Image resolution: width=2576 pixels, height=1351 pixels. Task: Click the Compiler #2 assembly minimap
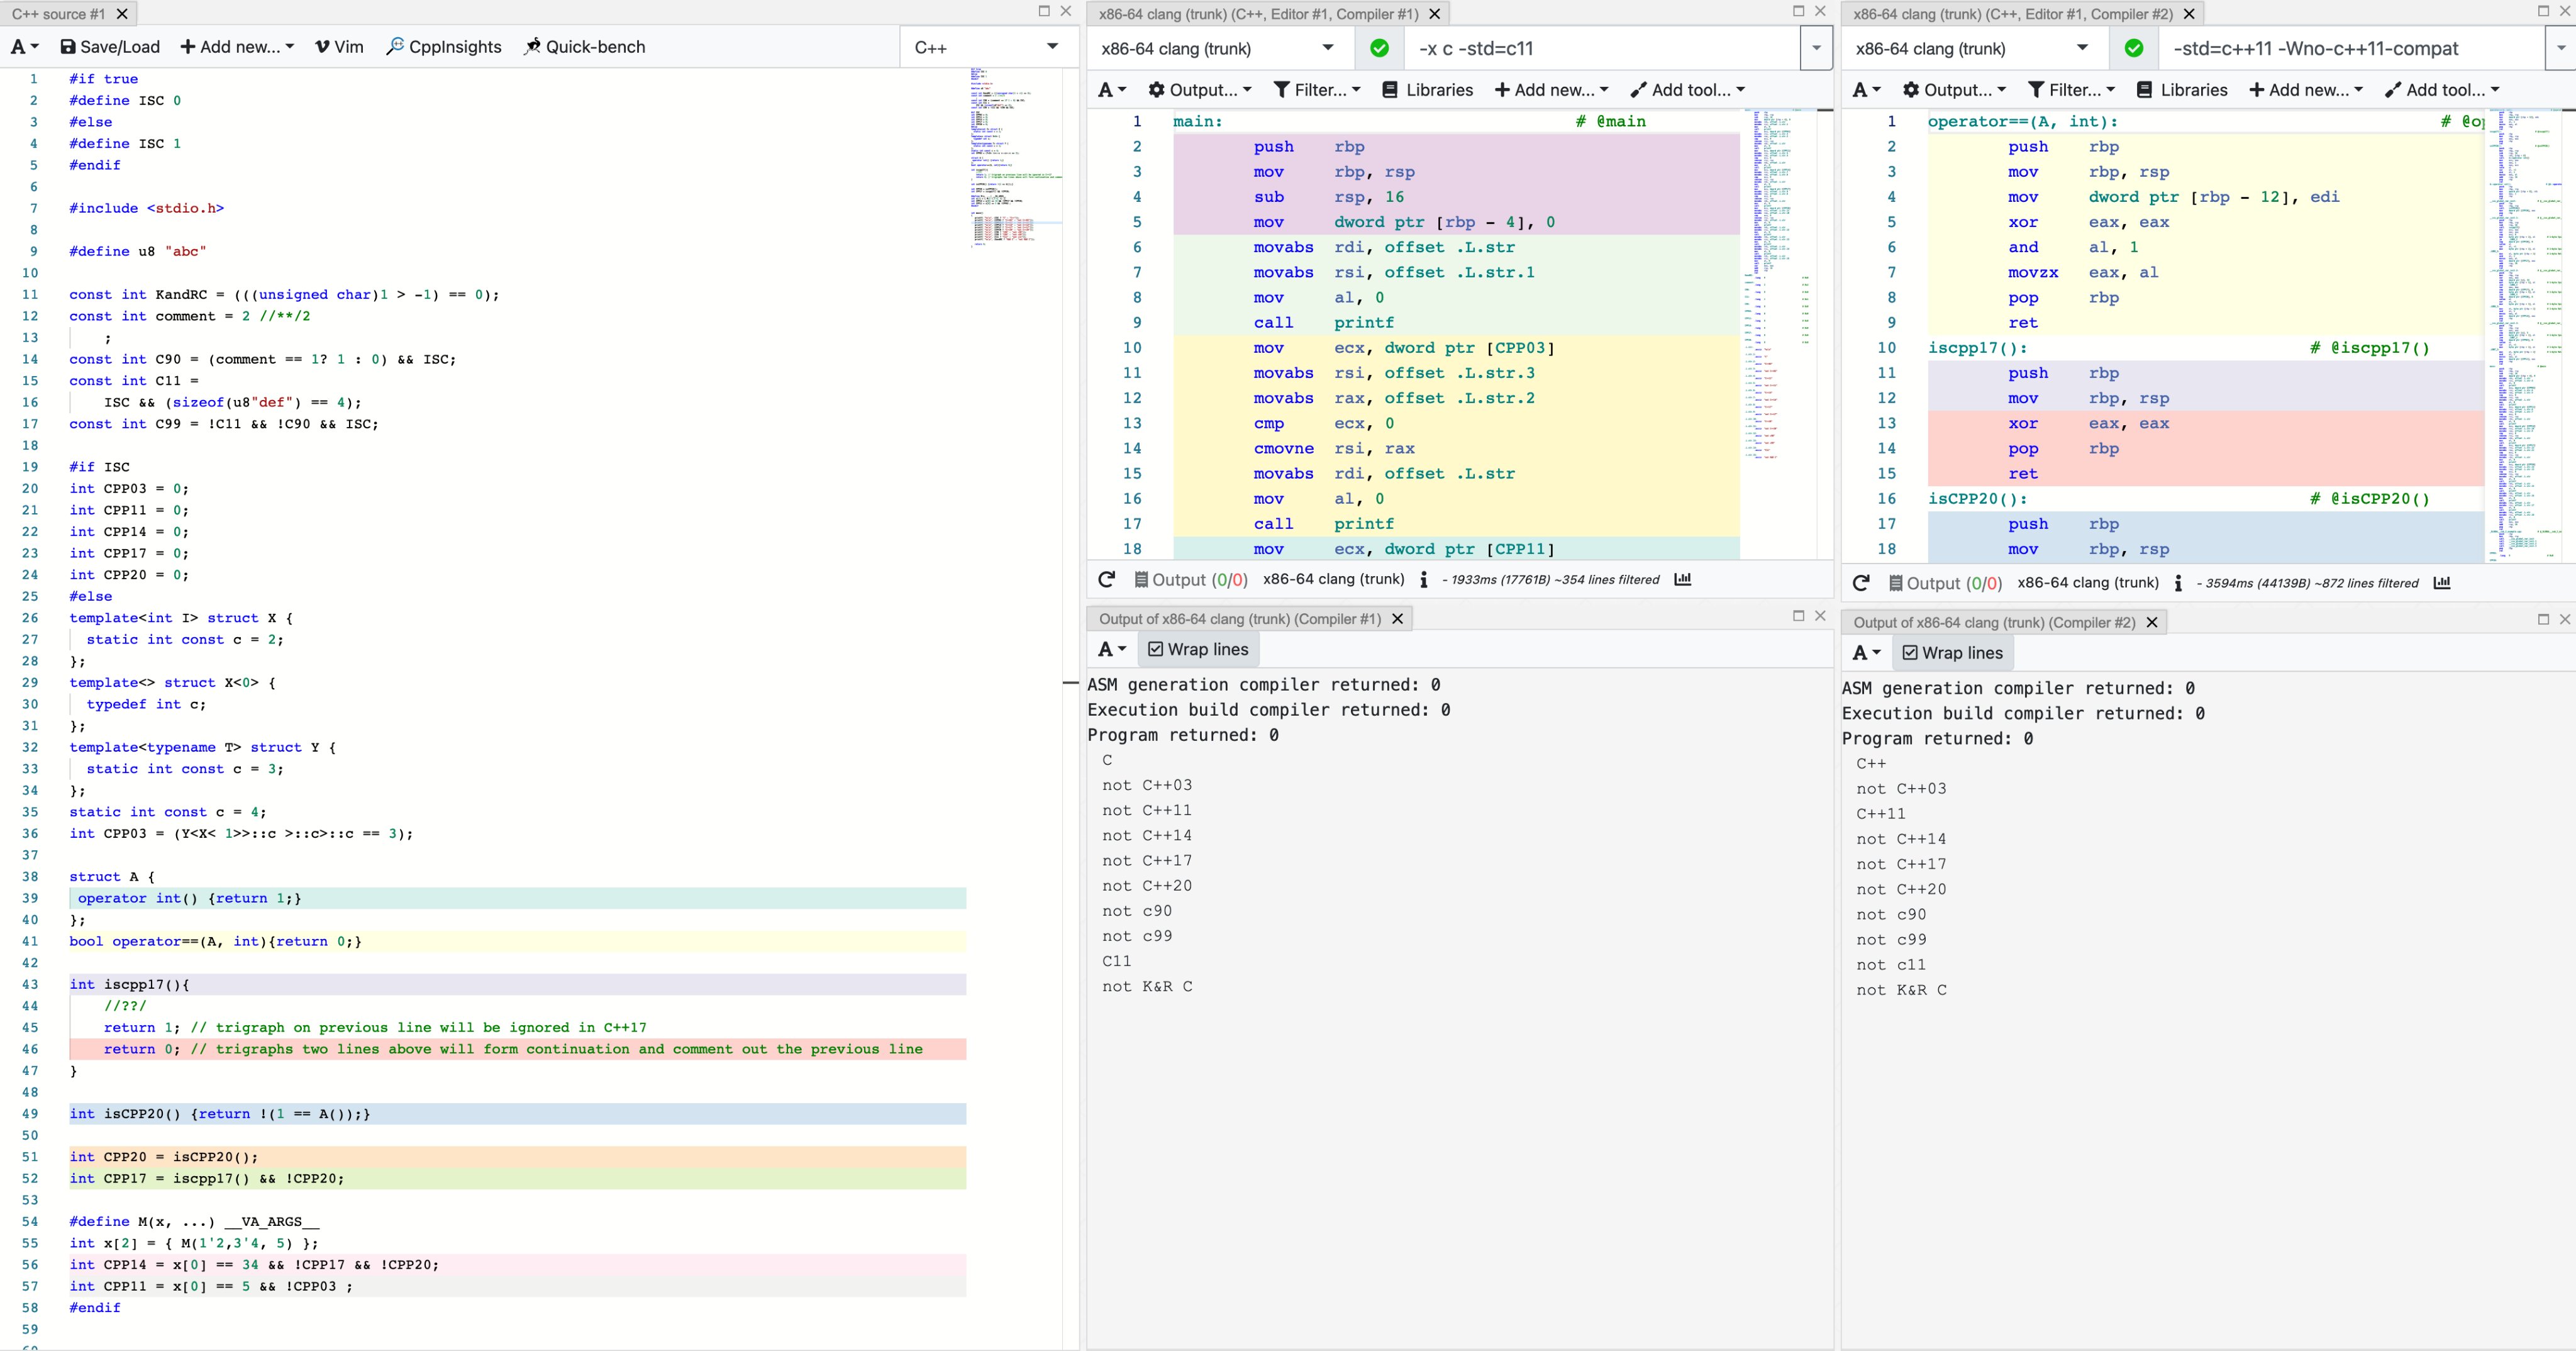[x=2525, y=335]
